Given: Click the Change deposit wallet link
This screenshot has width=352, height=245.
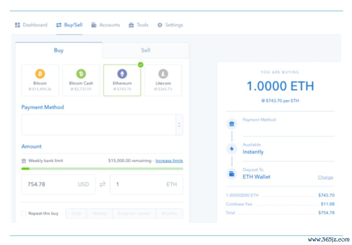Looking at the screenshot, I should point(325,177).
